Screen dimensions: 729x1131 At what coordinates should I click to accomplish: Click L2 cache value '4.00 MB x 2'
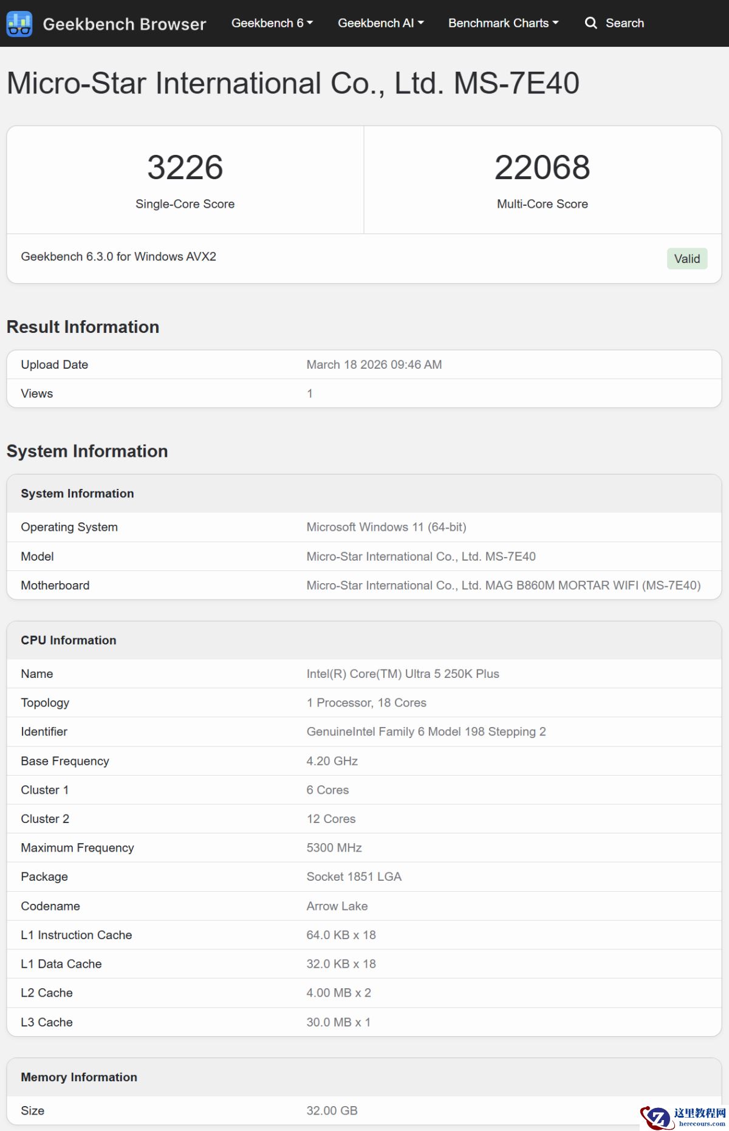[339, 993]
